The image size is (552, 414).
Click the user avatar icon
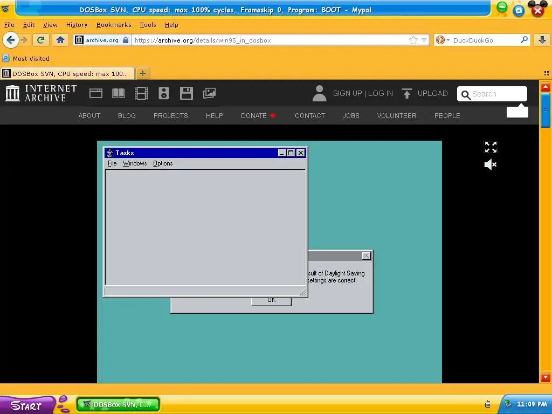point(319,93)
